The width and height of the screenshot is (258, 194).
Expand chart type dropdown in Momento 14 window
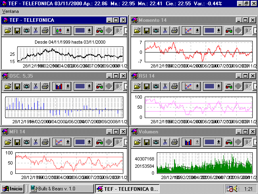tap(197, 31)
